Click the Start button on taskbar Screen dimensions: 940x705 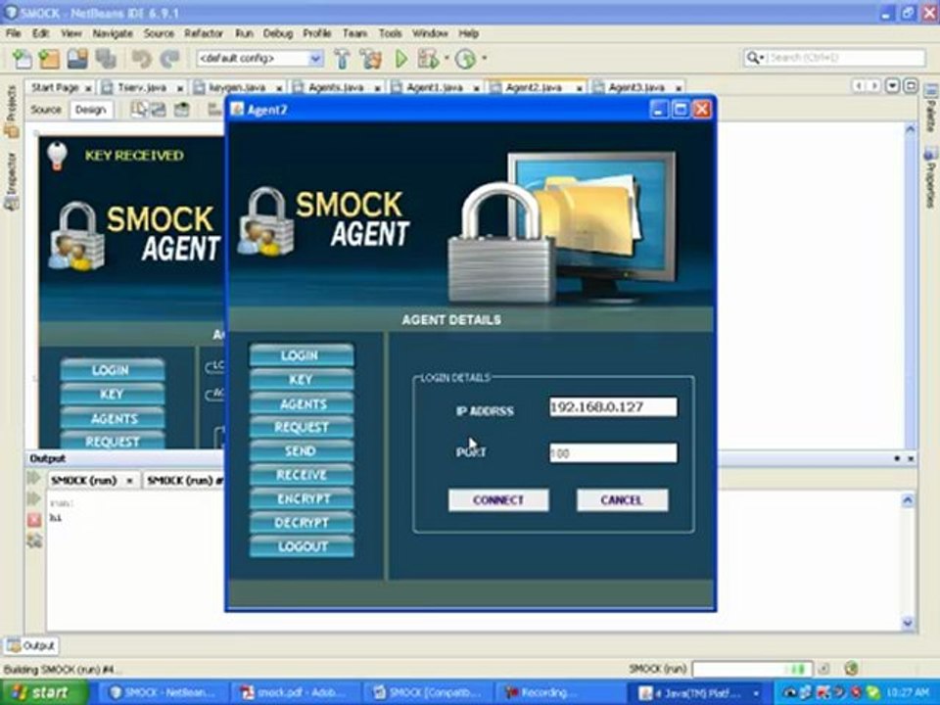[x=44, y=692]
